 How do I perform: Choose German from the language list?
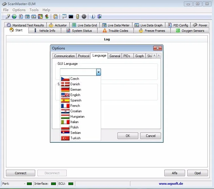[81, 90]
